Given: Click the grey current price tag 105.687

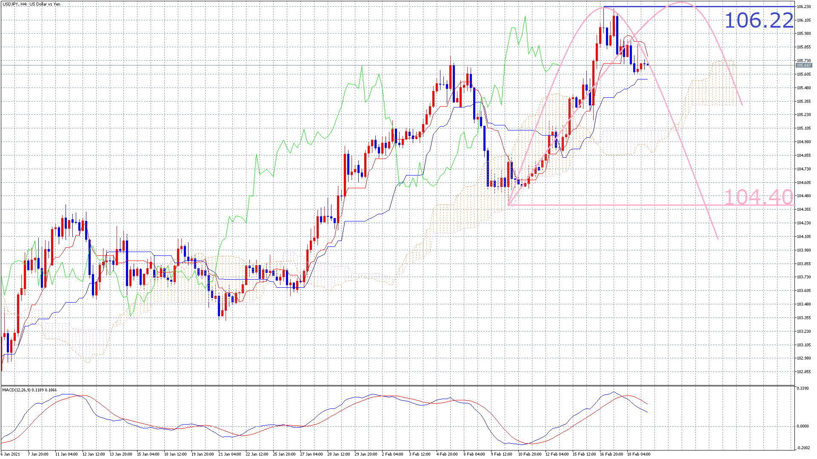Looking at the screenshot, I should (803, 65).
